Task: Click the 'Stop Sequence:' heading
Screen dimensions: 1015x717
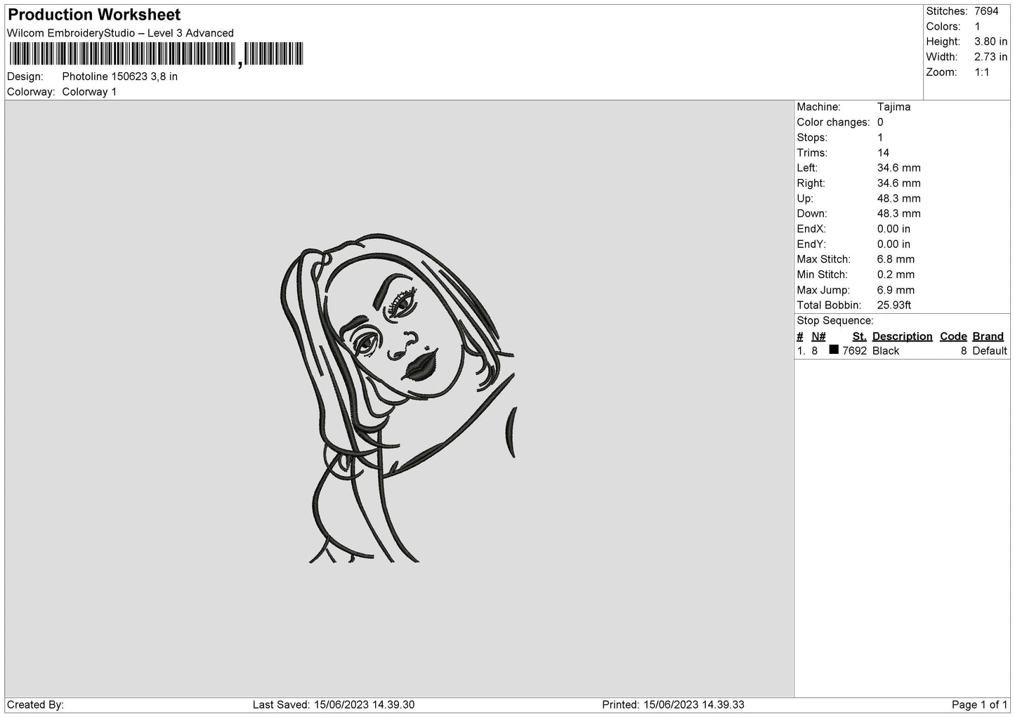Action: (834, 321)
